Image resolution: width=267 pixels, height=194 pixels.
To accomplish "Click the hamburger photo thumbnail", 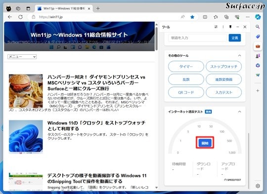I will pos(26,91).
